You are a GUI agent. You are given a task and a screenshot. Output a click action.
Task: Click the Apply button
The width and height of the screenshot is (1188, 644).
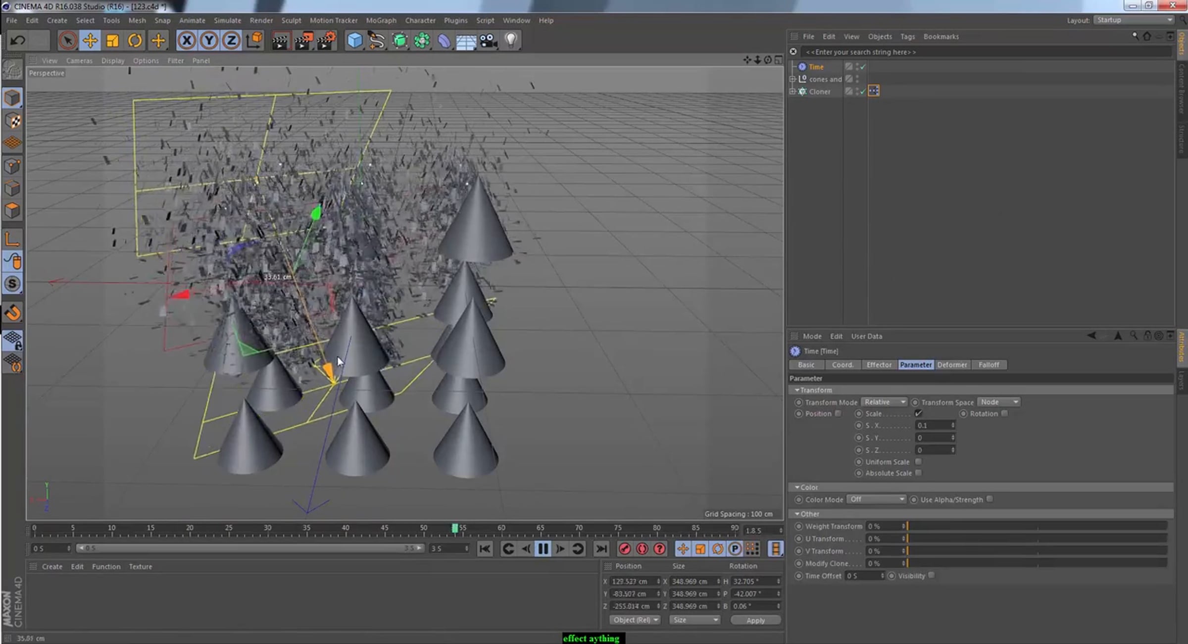[755, 620]
